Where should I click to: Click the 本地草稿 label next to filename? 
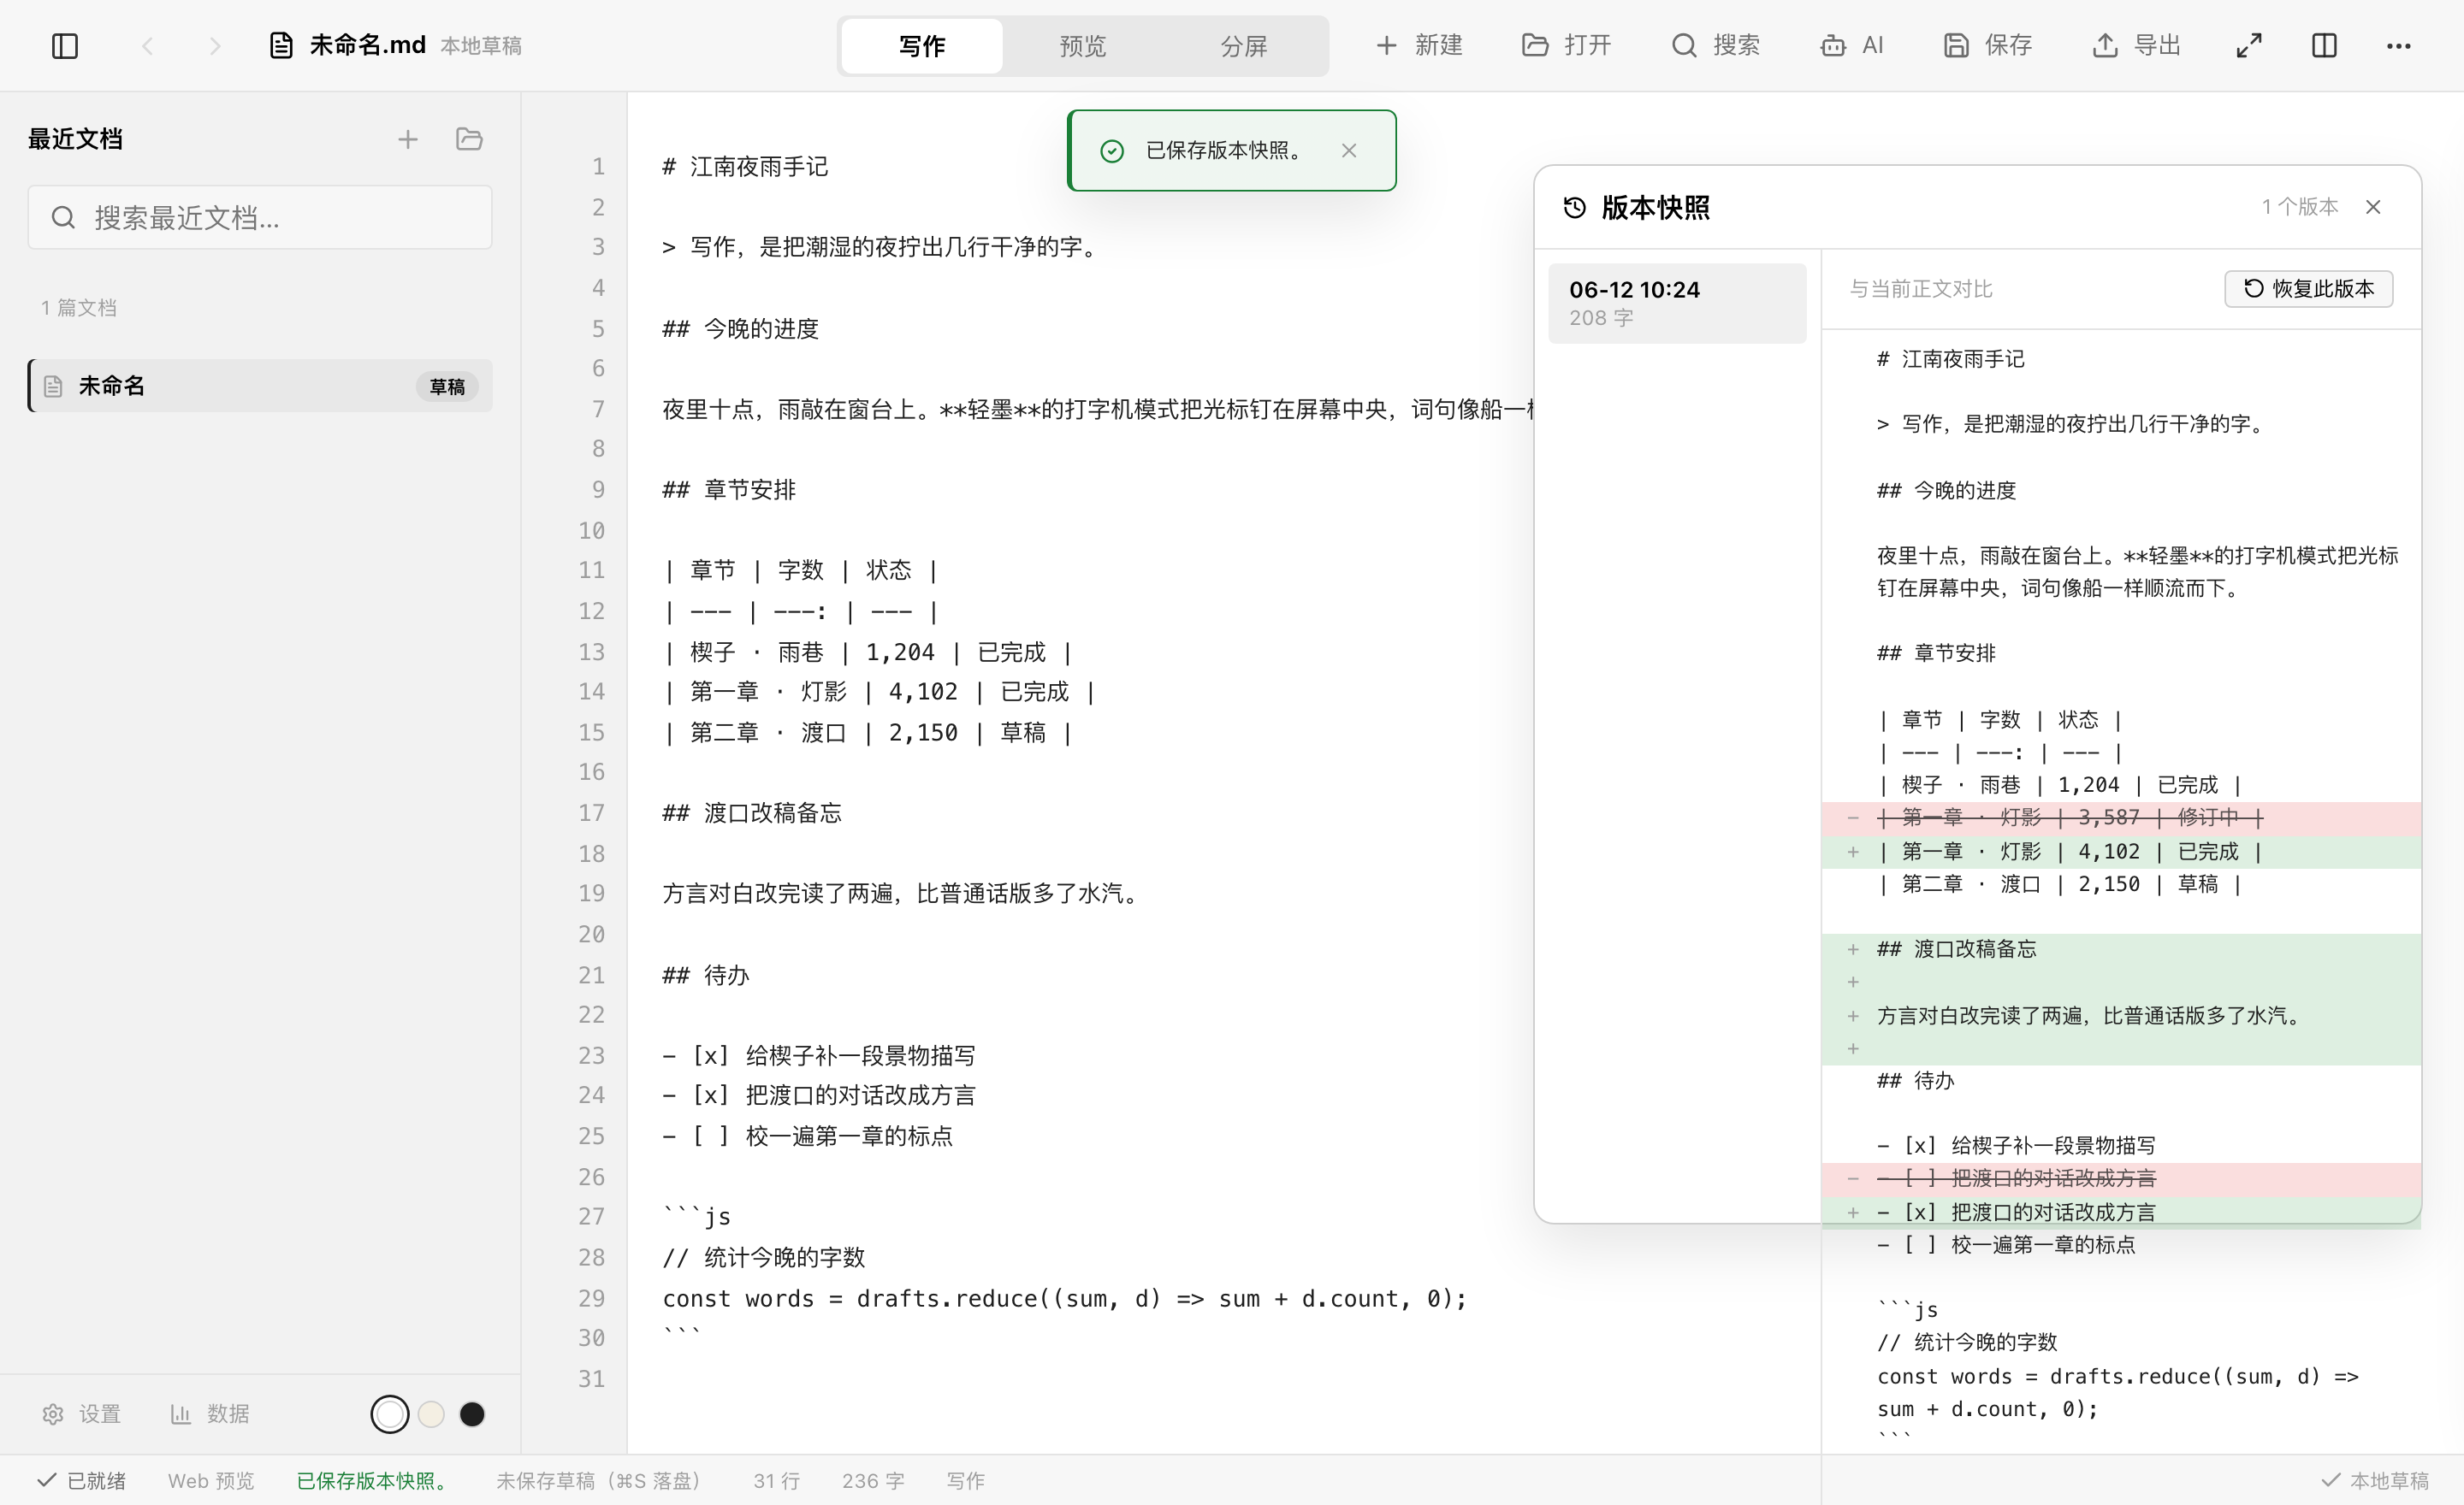[x=481, y=46]
